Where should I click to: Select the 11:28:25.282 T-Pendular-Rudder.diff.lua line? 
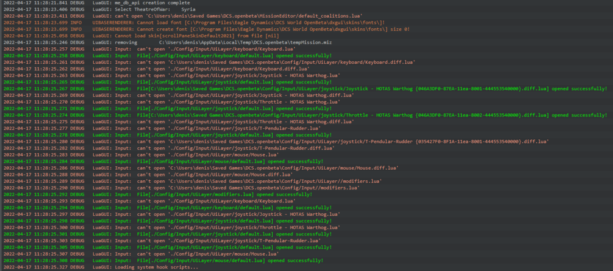click(169, 148)
